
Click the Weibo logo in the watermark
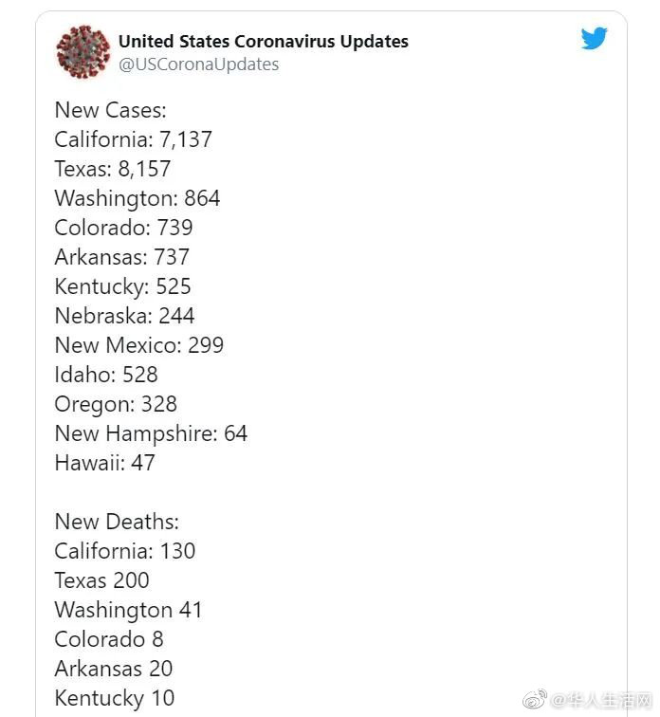point(535,699)
